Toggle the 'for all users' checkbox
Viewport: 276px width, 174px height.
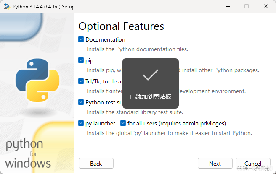123,123
